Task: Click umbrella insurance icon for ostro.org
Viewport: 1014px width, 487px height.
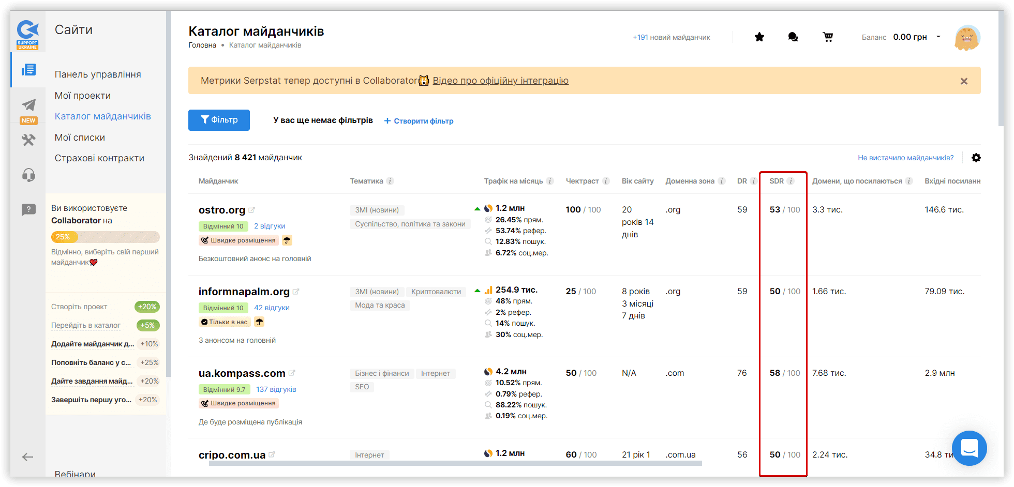Action: coord(287,240)
